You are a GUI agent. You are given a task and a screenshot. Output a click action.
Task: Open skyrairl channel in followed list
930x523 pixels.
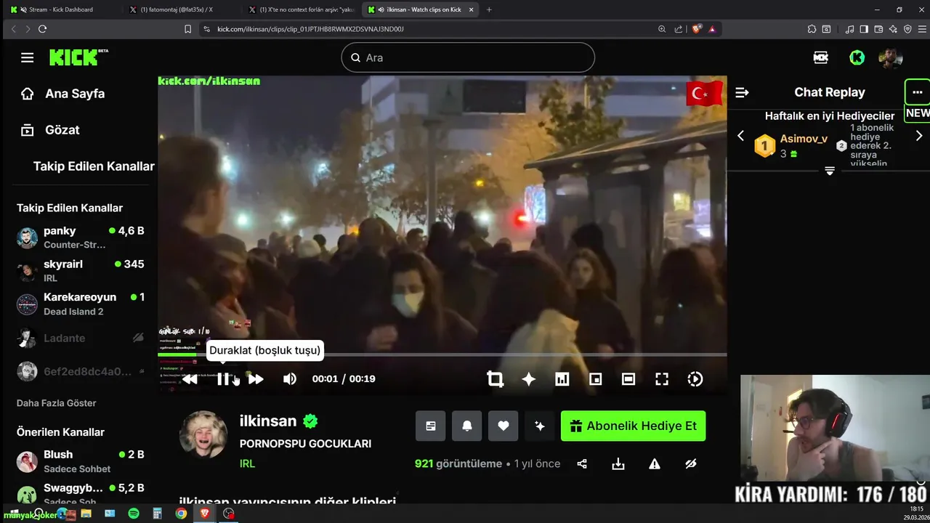(80, 271)
